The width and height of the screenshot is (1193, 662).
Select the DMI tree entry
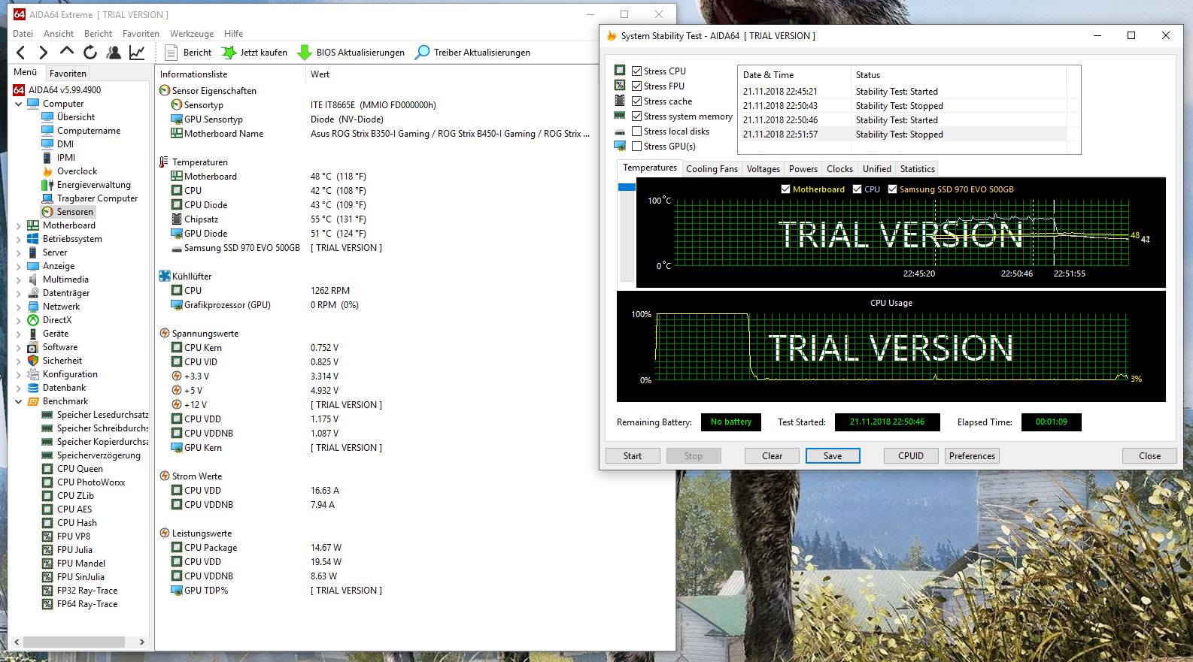[x=65, y=144]
